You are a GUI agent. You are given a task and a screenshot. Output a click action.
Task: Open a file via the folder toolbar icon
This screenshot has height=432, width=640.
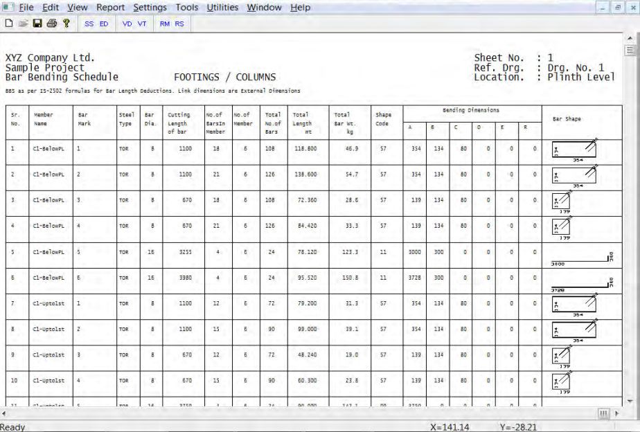tap(22, 22)
